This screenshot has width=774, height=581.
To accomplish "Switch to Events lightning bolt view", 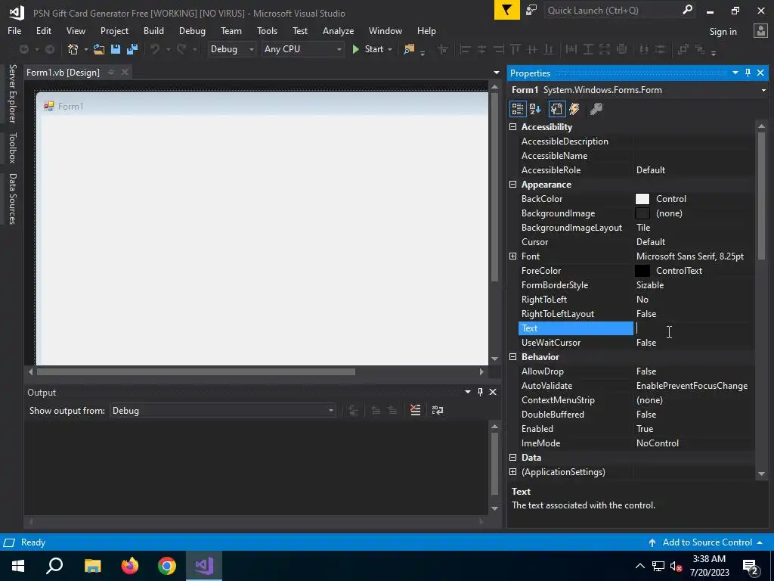I will [574, 109].
